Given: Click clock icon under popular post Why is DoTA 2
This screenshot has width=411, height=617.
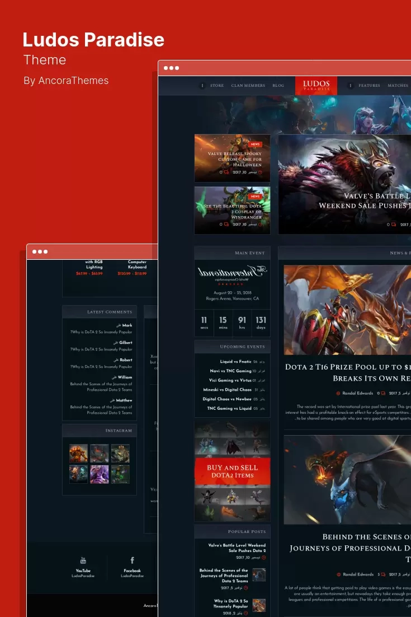Looking at the screenshot, I should point(245,613).
